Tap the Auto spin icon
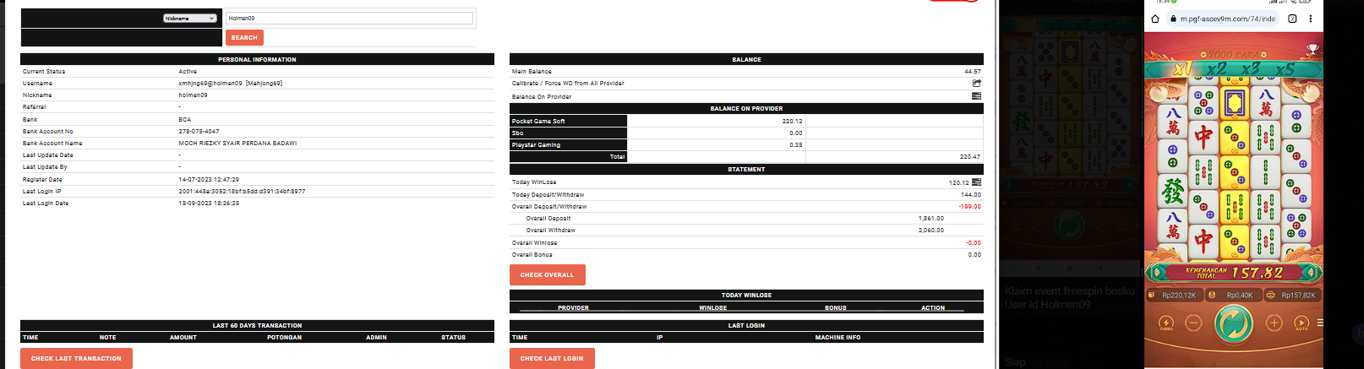Viewport: 1364px width, 369px height. point(1301,323)
